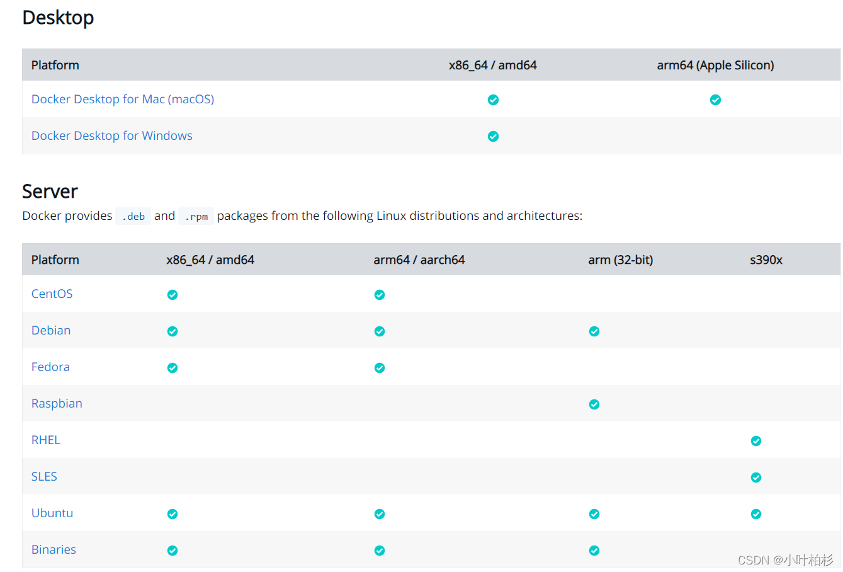Click Ubuntu arm (32-bit) checkmark

[x=594, y=514]
